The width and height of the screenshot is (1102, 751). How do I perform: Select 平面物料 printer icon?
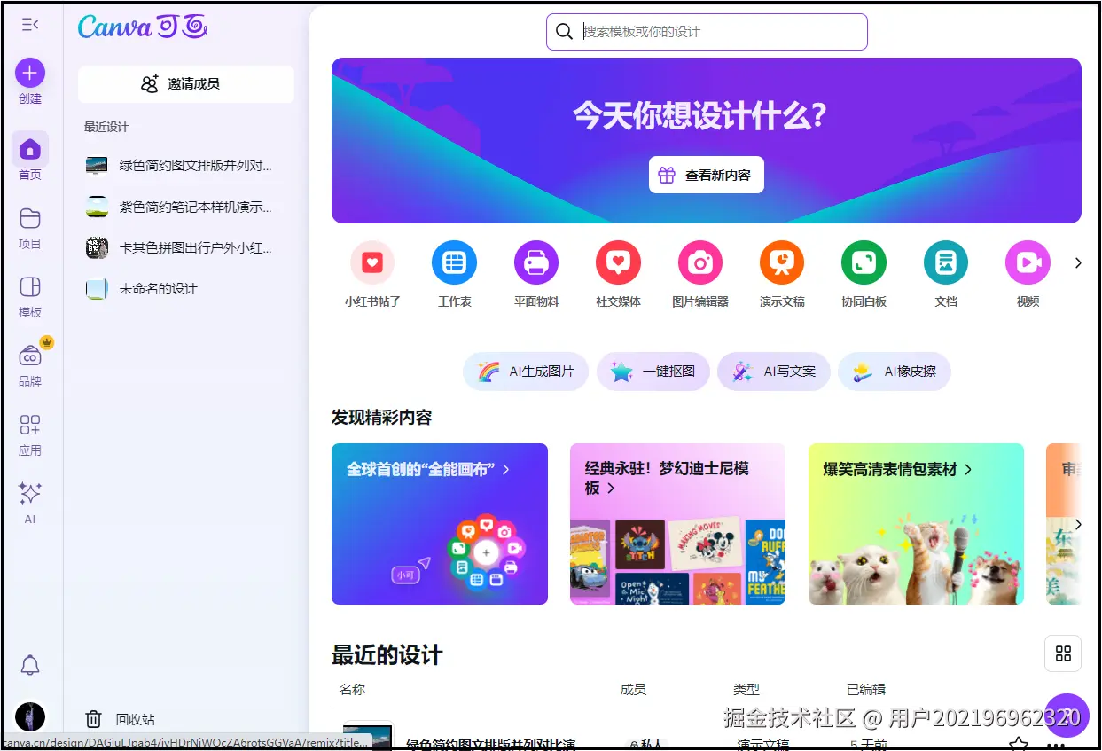(536, 262)
